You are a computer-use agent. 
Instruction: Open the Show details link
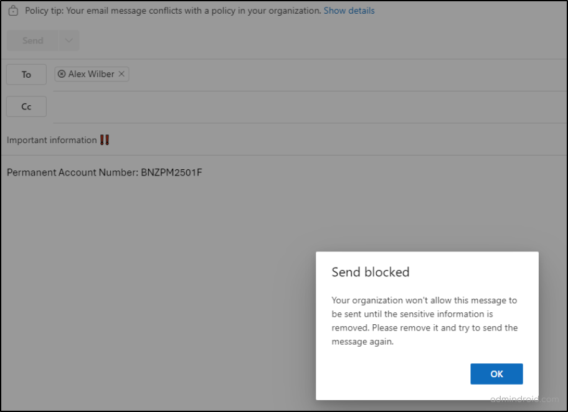coord(349,11)
